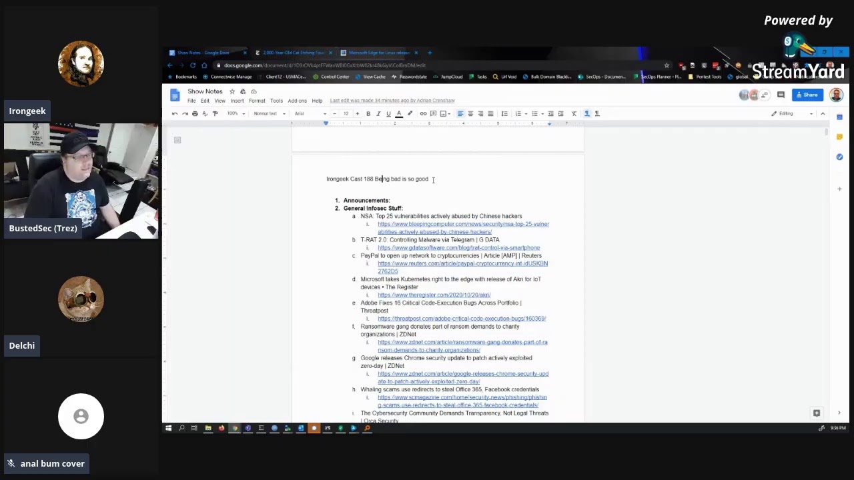Image resolution: width=854 pixels, height=480 pixels.
Task: Open the Google Docs home icon
Action: [174, 95]
